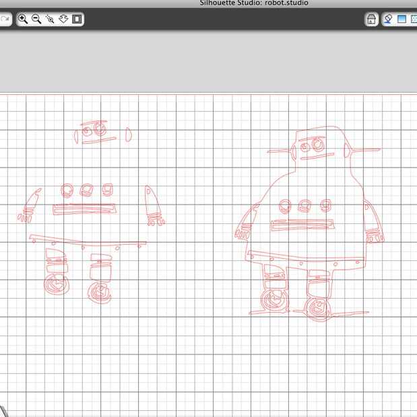Image resolution: width=417 pixels, height=417 pixels.
Task: Choose the Selection Zoom tool
Action: (50, 19)
